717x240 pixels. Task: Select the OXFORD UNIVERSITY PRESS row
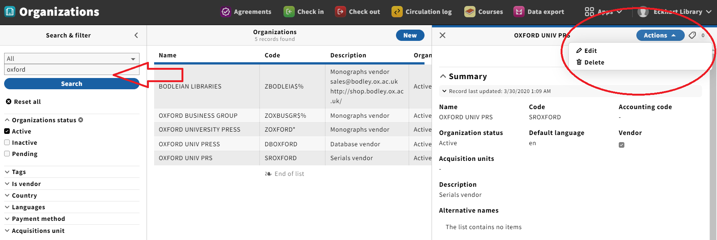coord(293,129)
